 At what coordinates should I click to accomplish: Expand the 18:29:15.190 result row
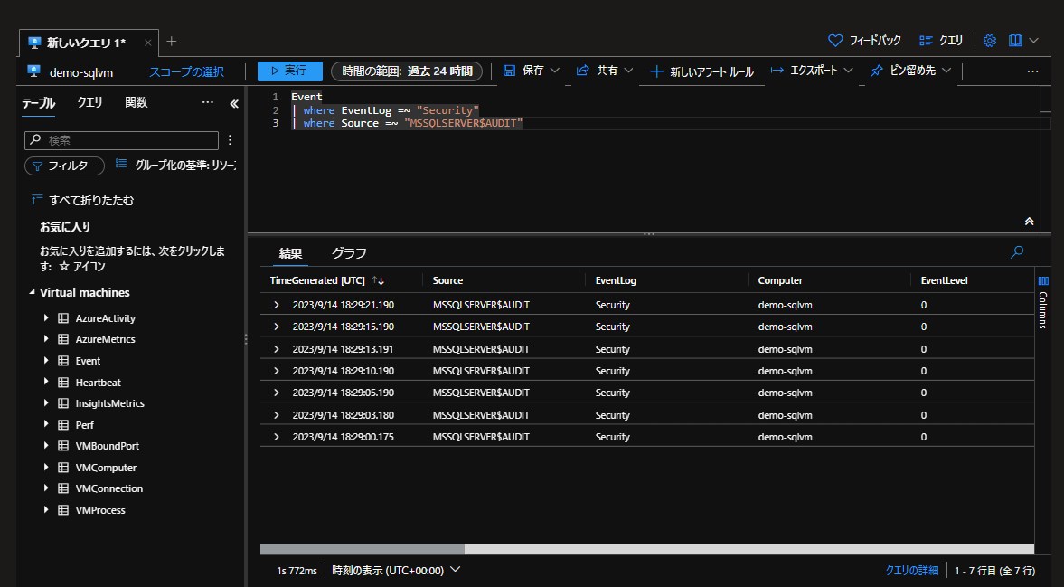pos(277,327)
